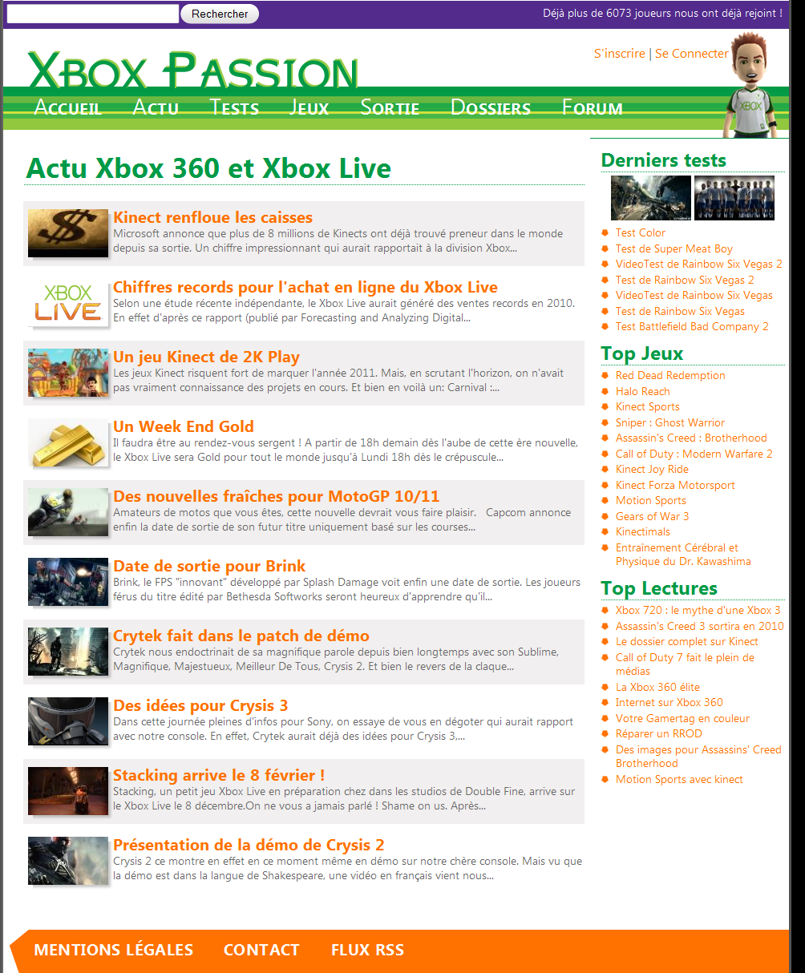This screenshot has height=973, width=805.
Task: Open Un jeu Kinect de 2K Play
Action: tap(206, 357)
